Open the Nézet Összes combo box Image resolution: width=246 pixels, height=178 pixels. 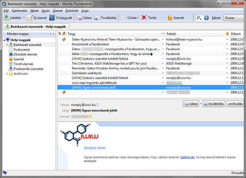pyautogui.click(x=234, y=18)
